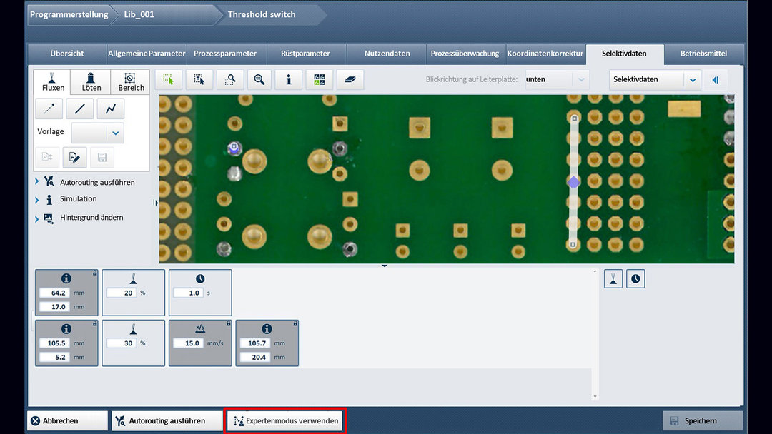Click the nozzle spray icon below parameters
The width and height of the screenshot is (772, 434).
[613, 278]
